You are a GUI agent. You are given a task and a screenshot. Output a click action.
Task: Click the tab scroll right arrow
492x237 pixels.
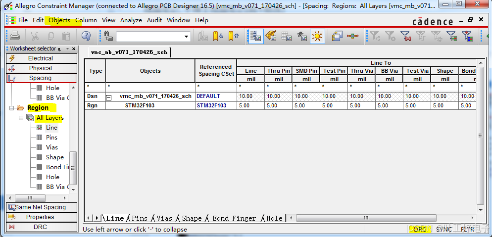(98, 218)
